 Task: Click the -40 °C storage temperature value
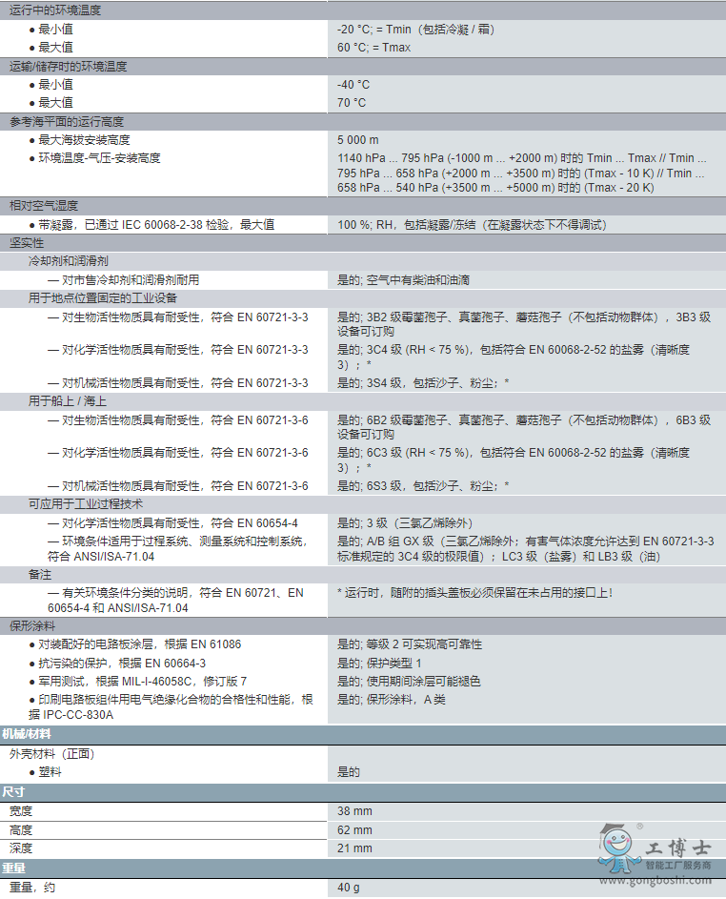pos(353,85)
